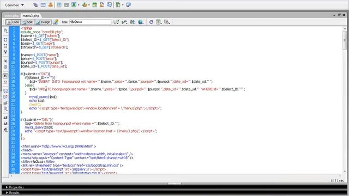Apply Comment to code
The height and width of the screenshot is (196, 349).
point(5,91)
